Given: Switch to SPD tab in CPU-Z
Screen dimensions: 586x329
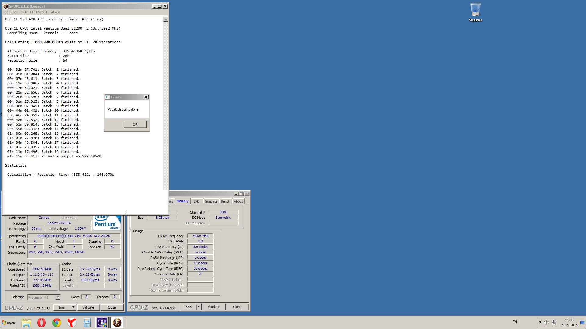Looking at the screenshot, I should click(x=196, y=201).
